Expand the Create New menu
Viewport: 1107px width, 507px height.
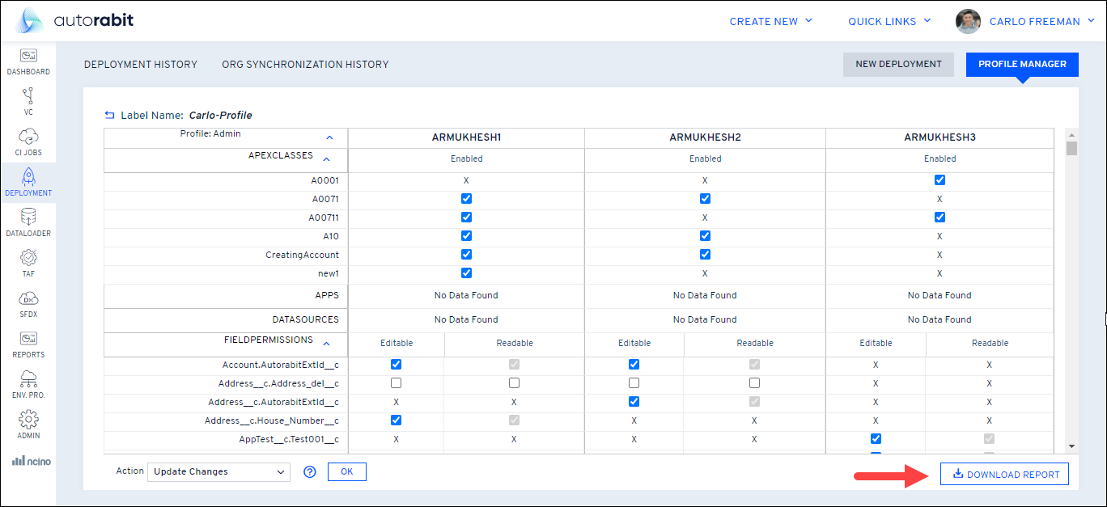[770, 22]
